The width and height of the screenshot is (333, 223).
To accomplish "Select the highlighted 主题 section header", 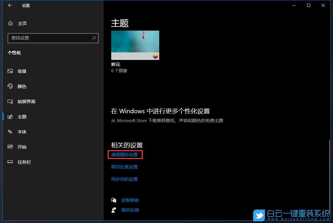I will [x=120, y=23].
